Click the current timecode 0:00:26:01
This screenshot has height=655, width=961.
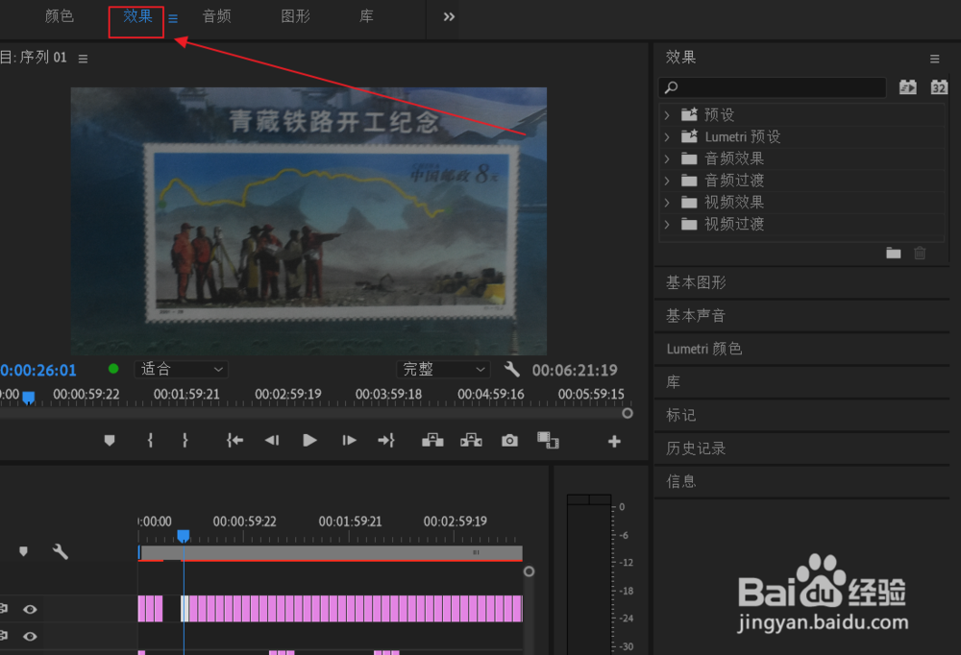pos(38,371)
